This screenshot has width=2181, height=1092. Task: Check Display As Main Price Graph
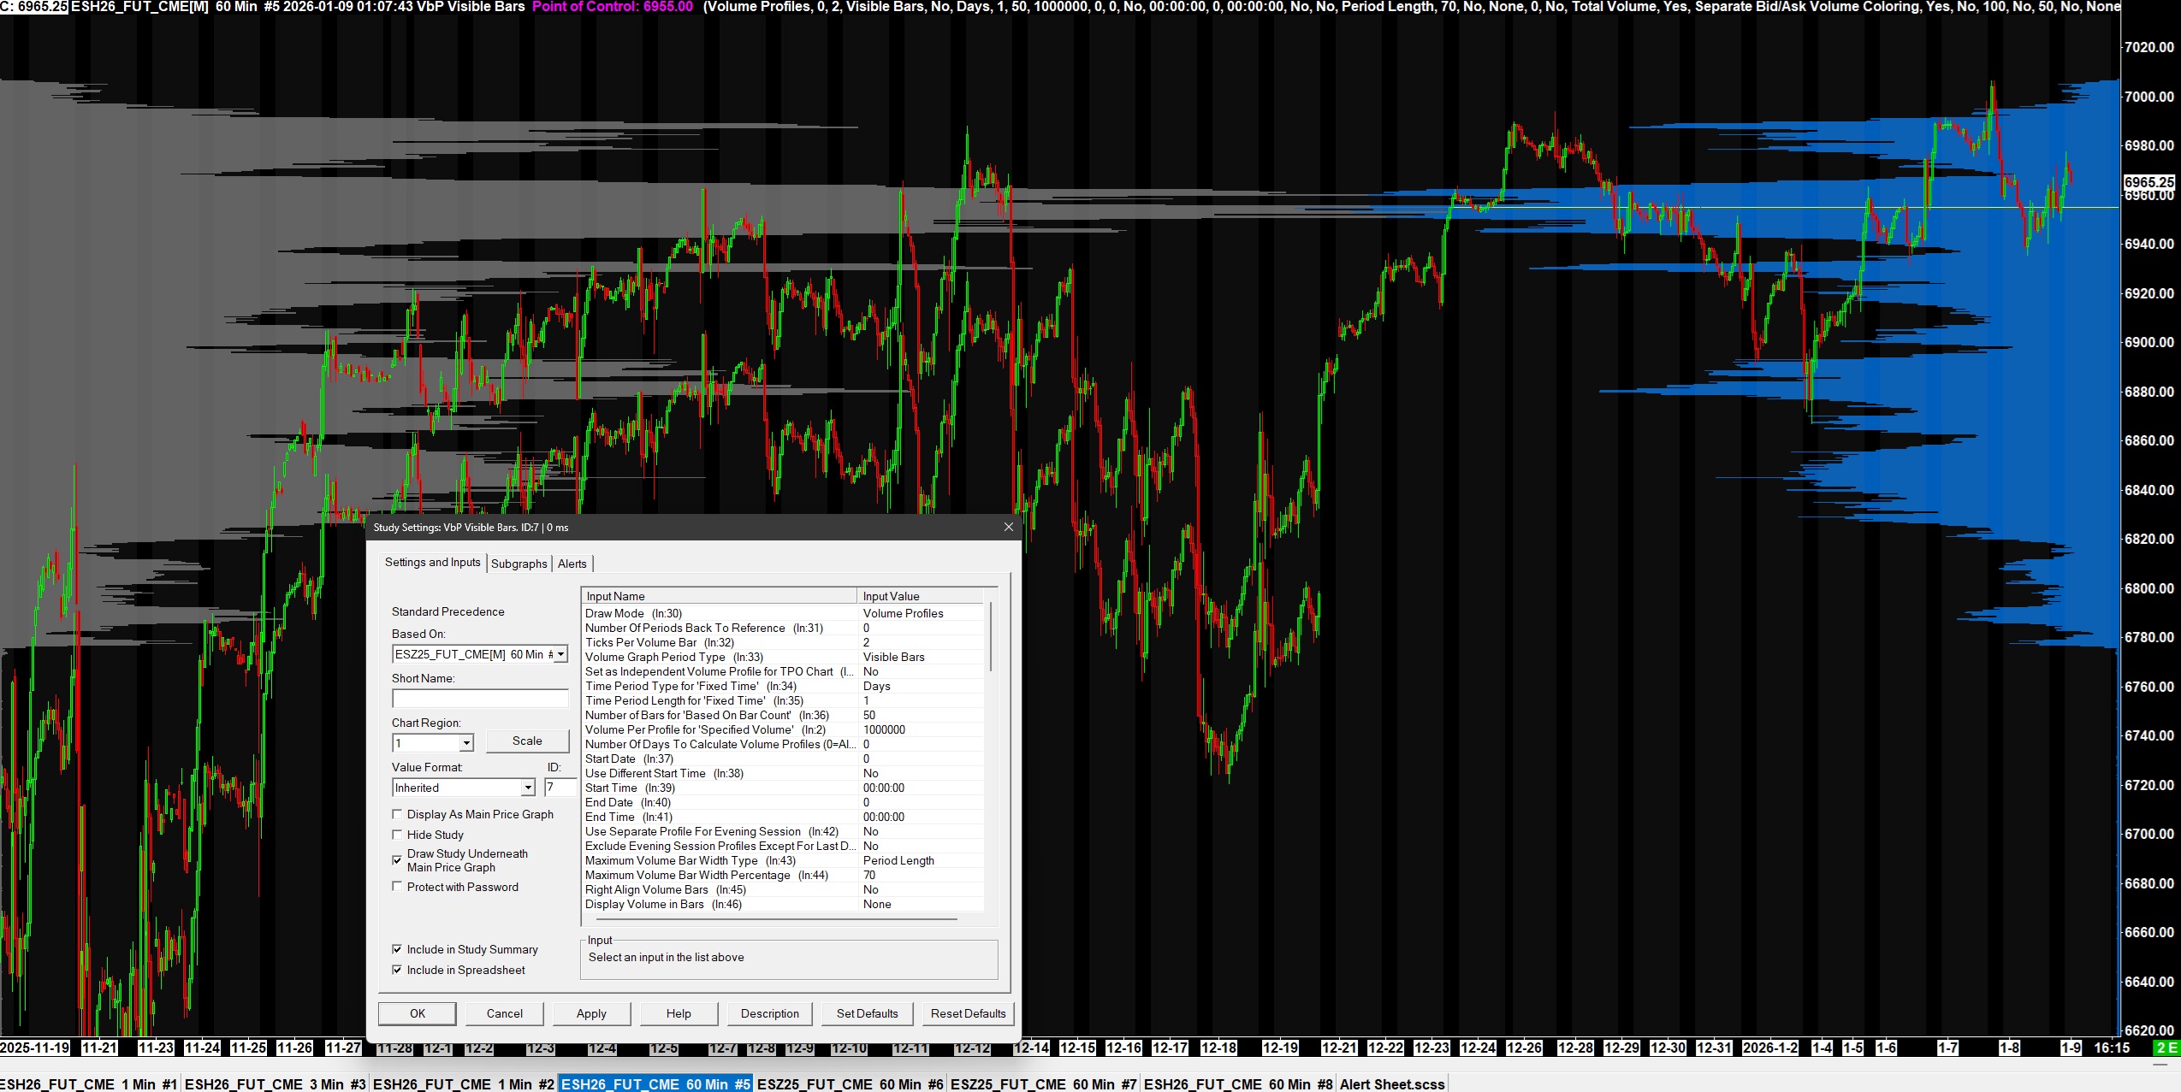click(x=397, y=814)
